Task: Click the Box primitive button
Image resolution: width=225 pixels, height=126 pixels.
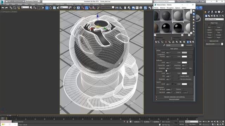Action: pyautogui.click(x=210, y=27)
